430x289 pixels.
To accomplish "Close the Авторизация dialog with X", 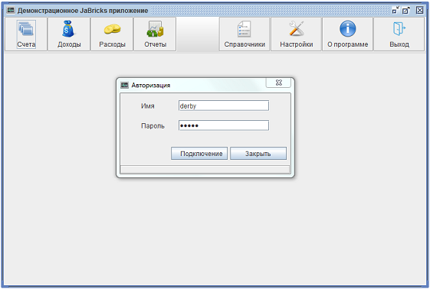I will (278, 83).
